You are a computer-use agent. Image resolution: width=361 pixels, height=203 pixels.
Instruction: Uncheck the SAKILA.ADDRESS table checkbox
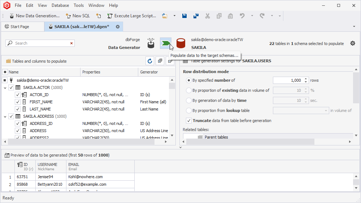tap(11, 116)
